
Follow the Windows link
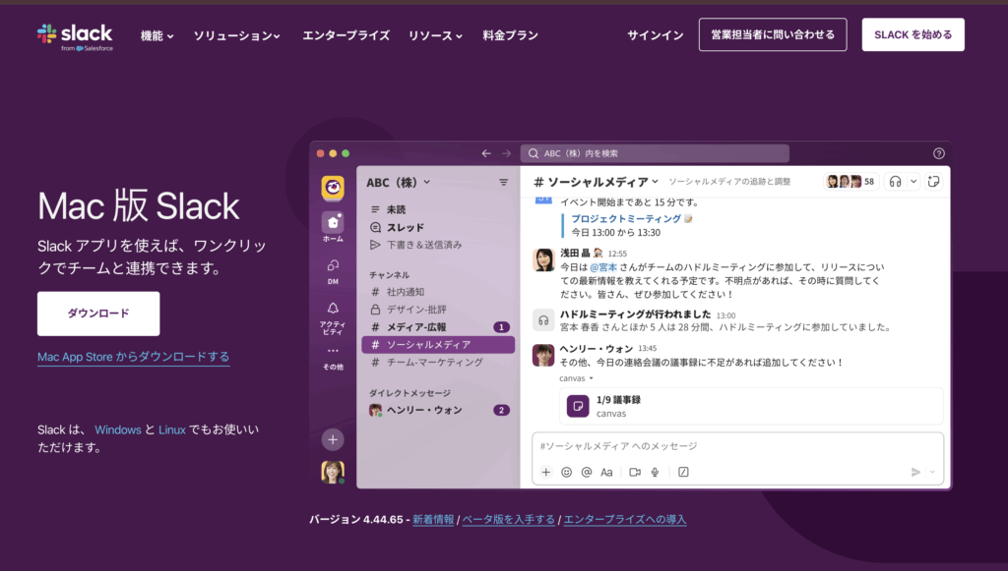[x=118, y=429]
